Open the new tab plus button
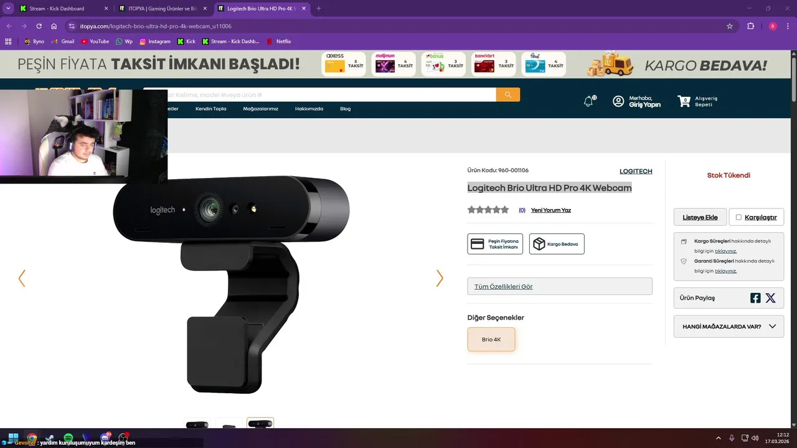 pos(319,9)
